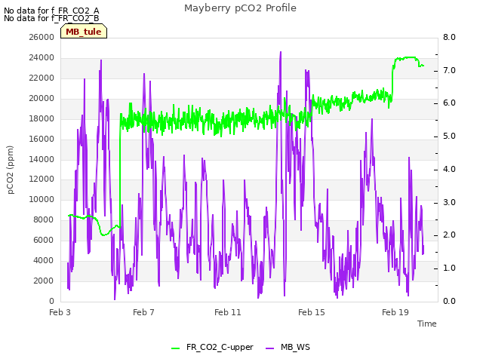
Task: Click the 16000 left axis value
Action: click(x=42, y=139)
